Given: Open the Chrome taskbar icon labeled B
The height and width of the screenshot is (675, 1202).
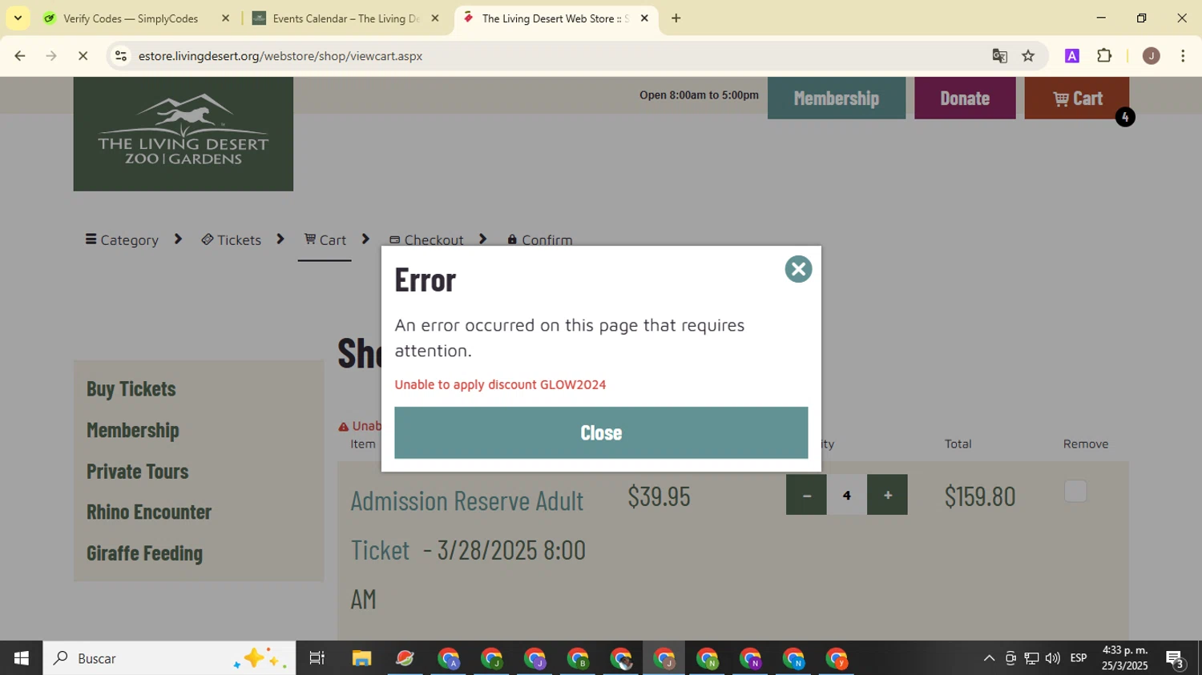Looking at the screenshot, I should tap(579, 659).
